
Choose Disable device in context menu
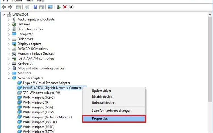[102, 97]
